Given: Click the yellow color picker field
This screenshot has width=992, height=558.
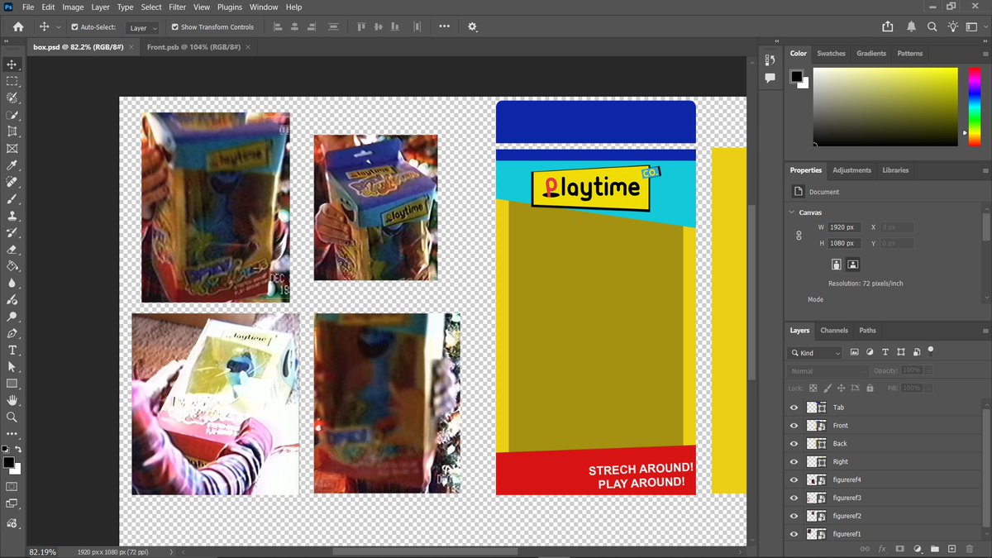Looking at the screenshot, I should tap(885, 107).
